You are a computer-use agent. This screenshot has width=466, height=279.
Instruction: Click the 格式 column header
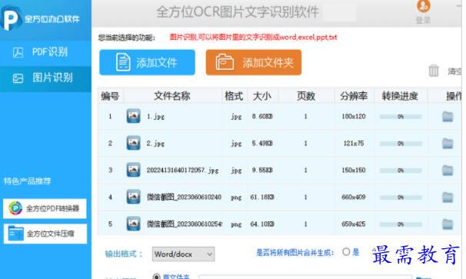pos(235,96)
